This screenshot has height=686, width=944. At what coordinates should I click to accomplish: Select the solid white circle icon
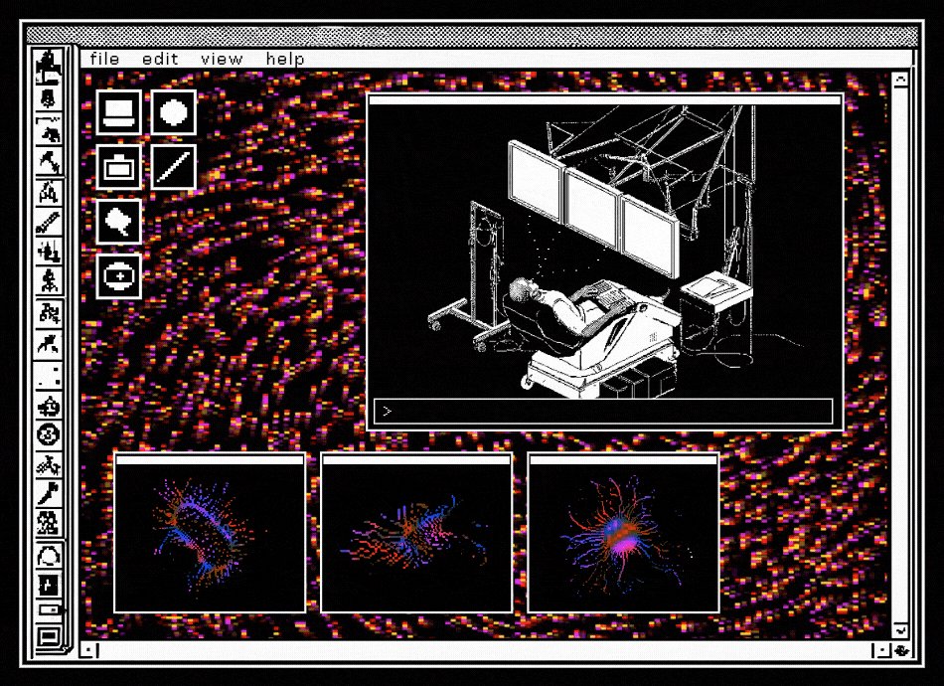tap(173, 112)
